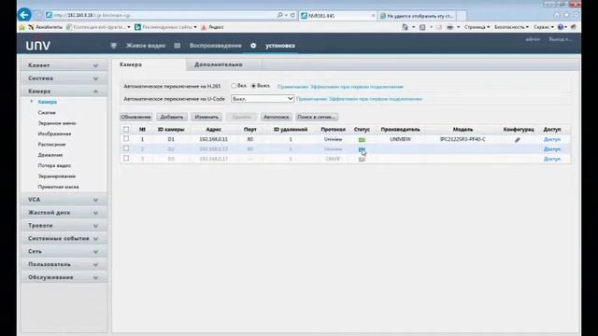Open Доступ link for camera D1
This screenshot has width=598, height=336.
tap(552, 139)
